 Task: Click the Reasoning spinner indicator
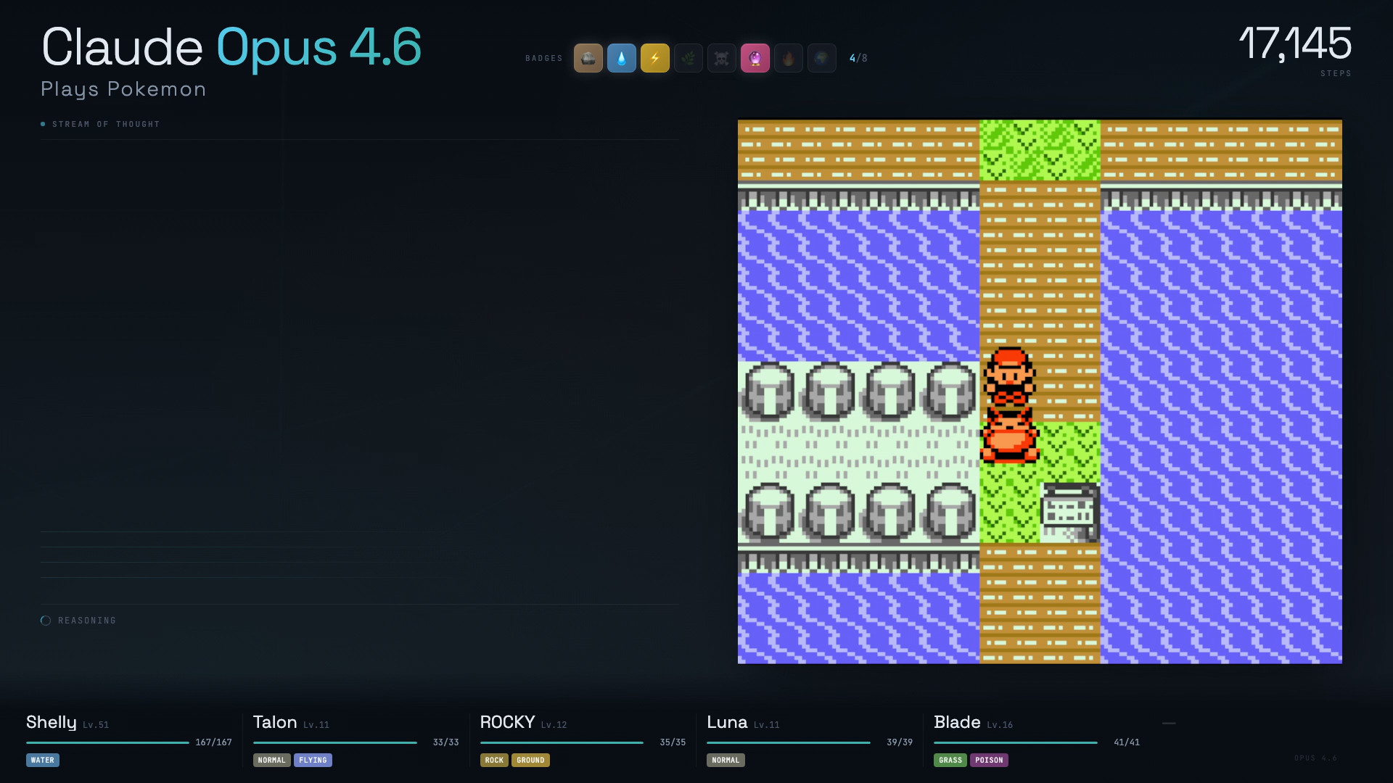pos(46,621)
